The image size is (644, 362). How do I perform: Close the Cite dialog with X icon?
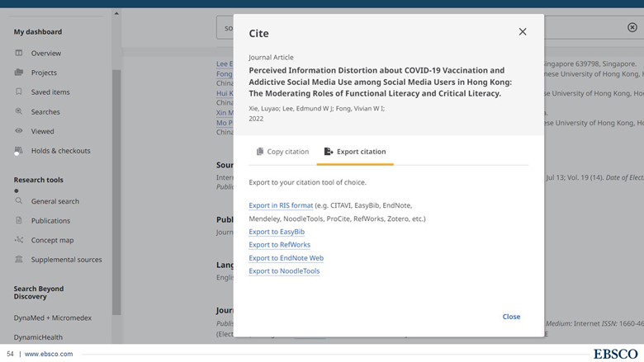click(522, 32)
